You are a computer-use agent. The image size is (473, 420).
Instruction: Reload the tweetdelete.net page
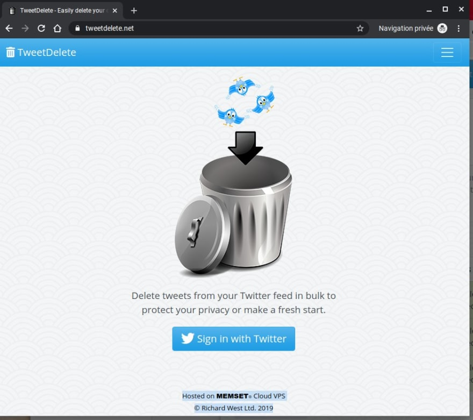tap(41, 29)
